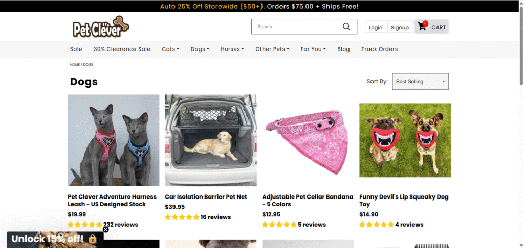The image size is (524, 248).
Task: Open the 30% Clearance Sale page
Action: point(122,49)
